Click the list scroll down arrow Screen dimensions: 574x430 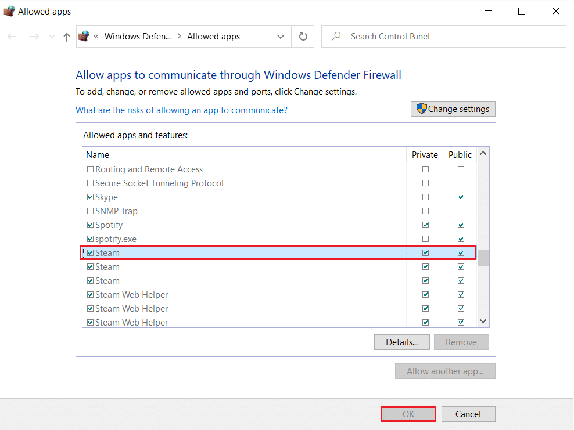483,321
